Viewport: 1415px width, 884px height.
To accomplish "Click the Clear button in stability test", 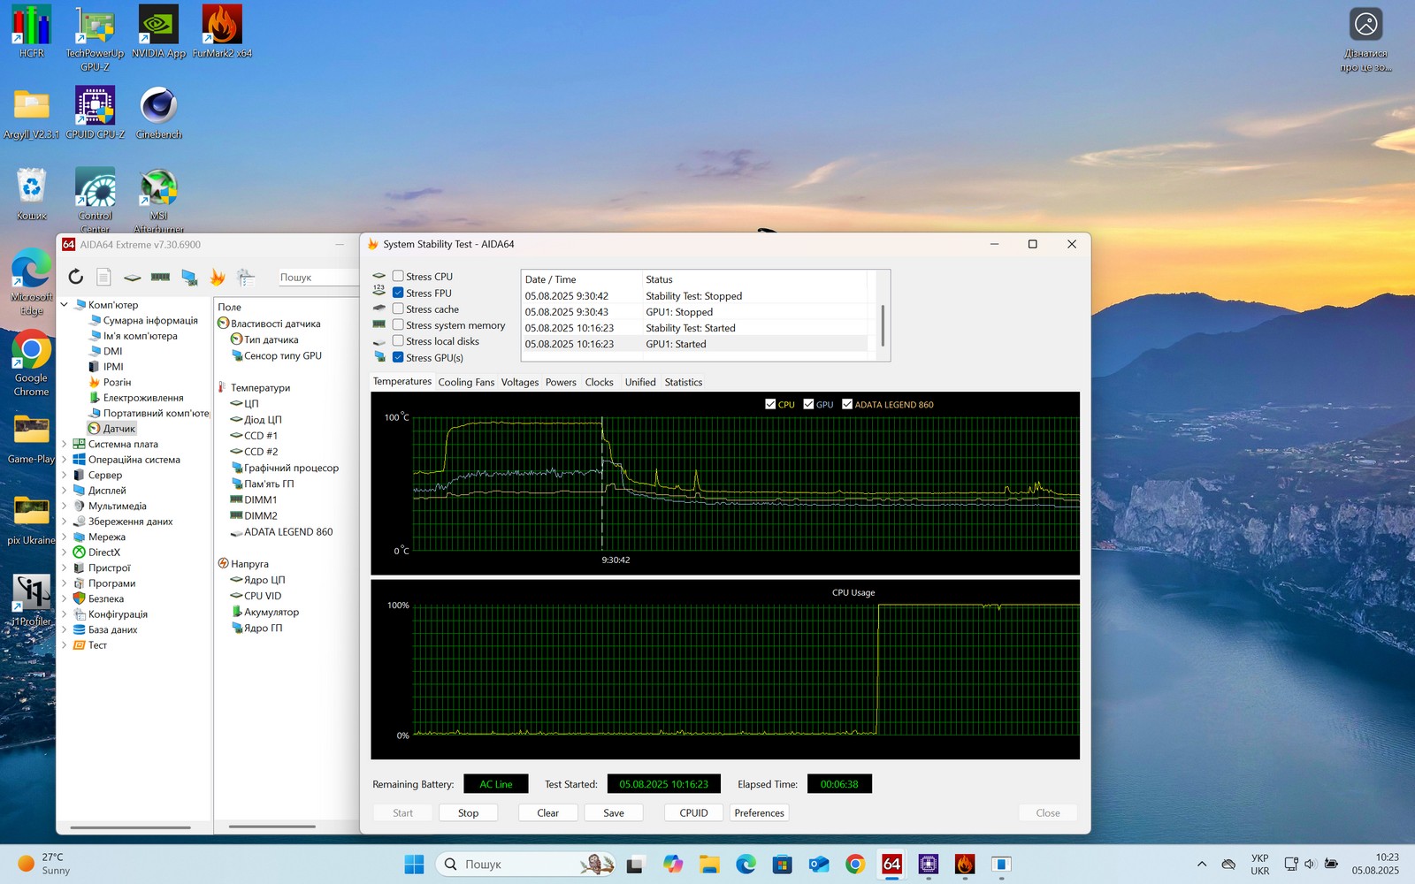I will click(x=547, y=812).
